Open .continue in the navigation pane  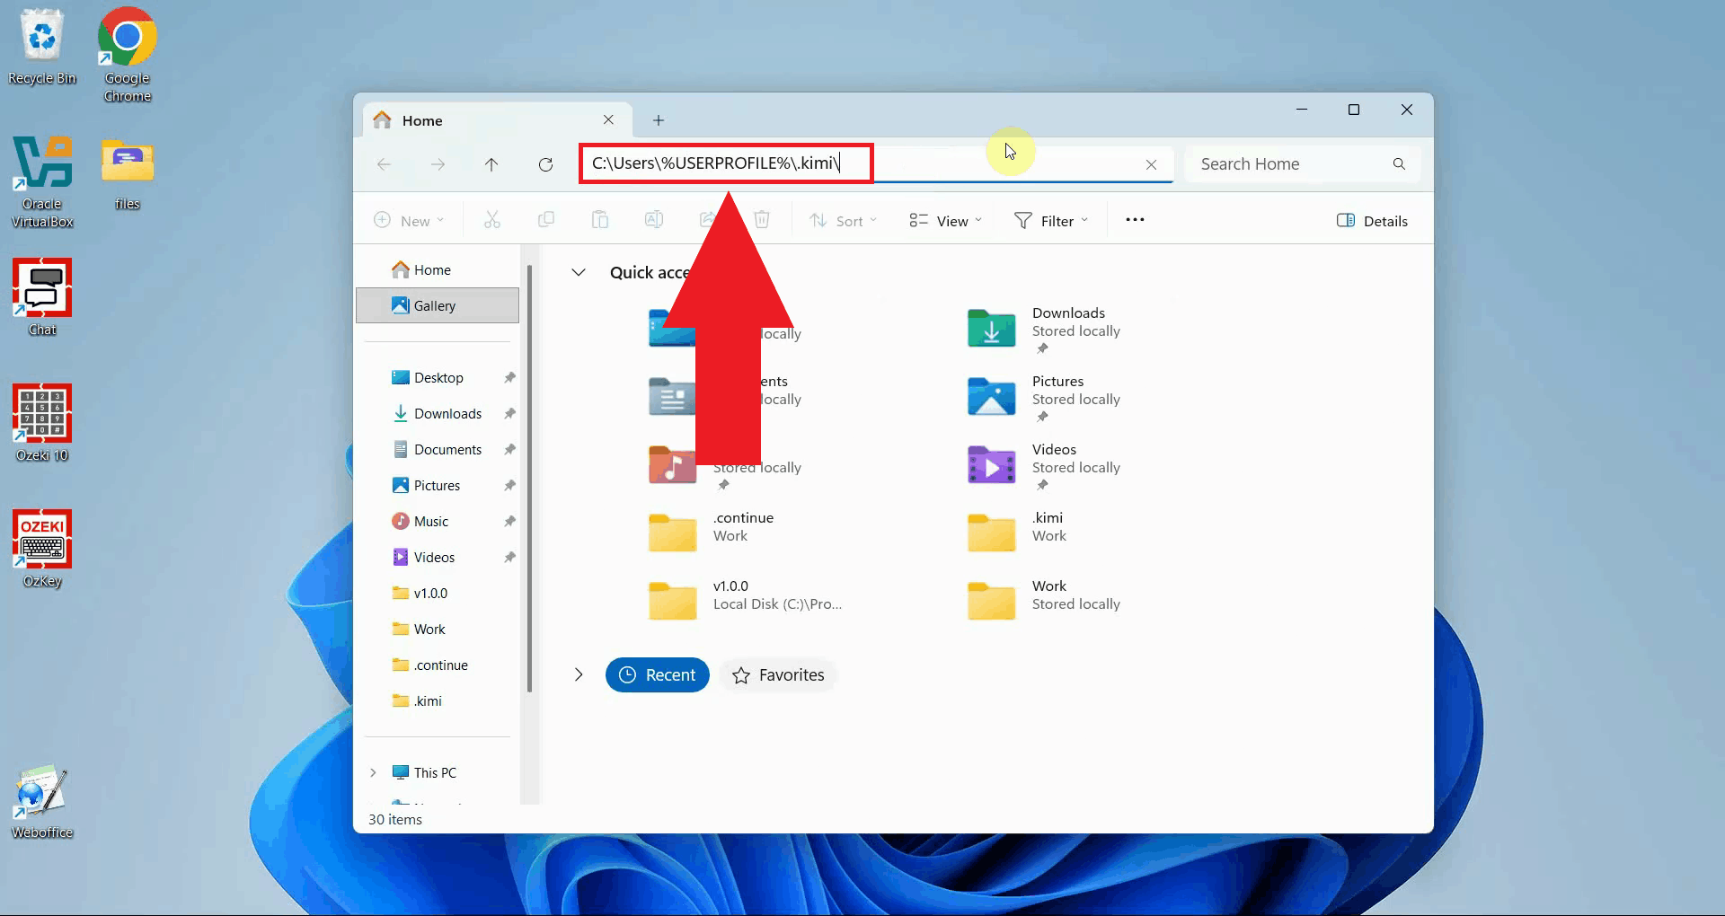438,665
